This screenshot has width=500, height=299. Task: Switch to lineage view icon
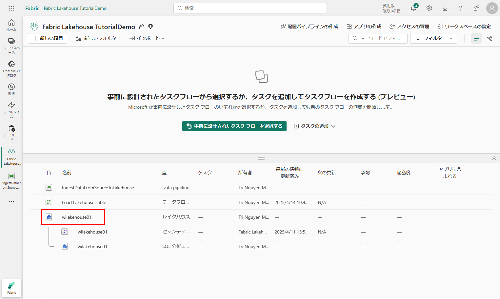pyautogui.click(x=490, y=38)
